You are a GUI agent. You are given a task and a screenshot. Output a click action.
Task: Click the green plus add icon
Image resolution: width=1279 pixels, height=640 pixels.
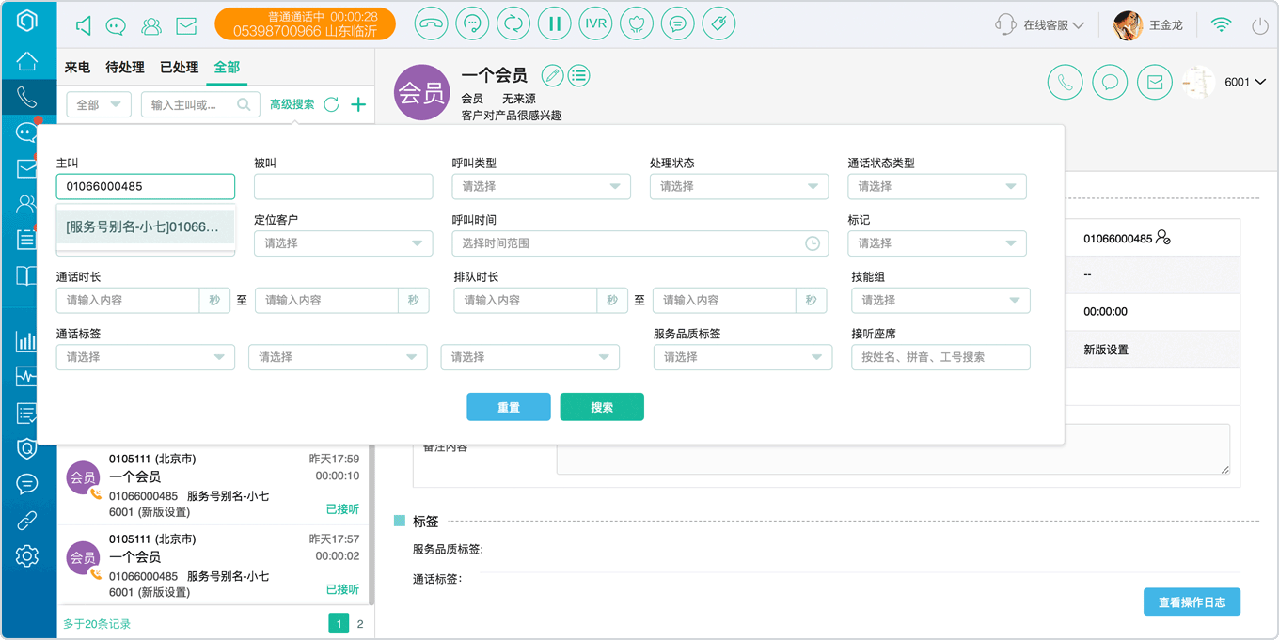tap(358, 104)
